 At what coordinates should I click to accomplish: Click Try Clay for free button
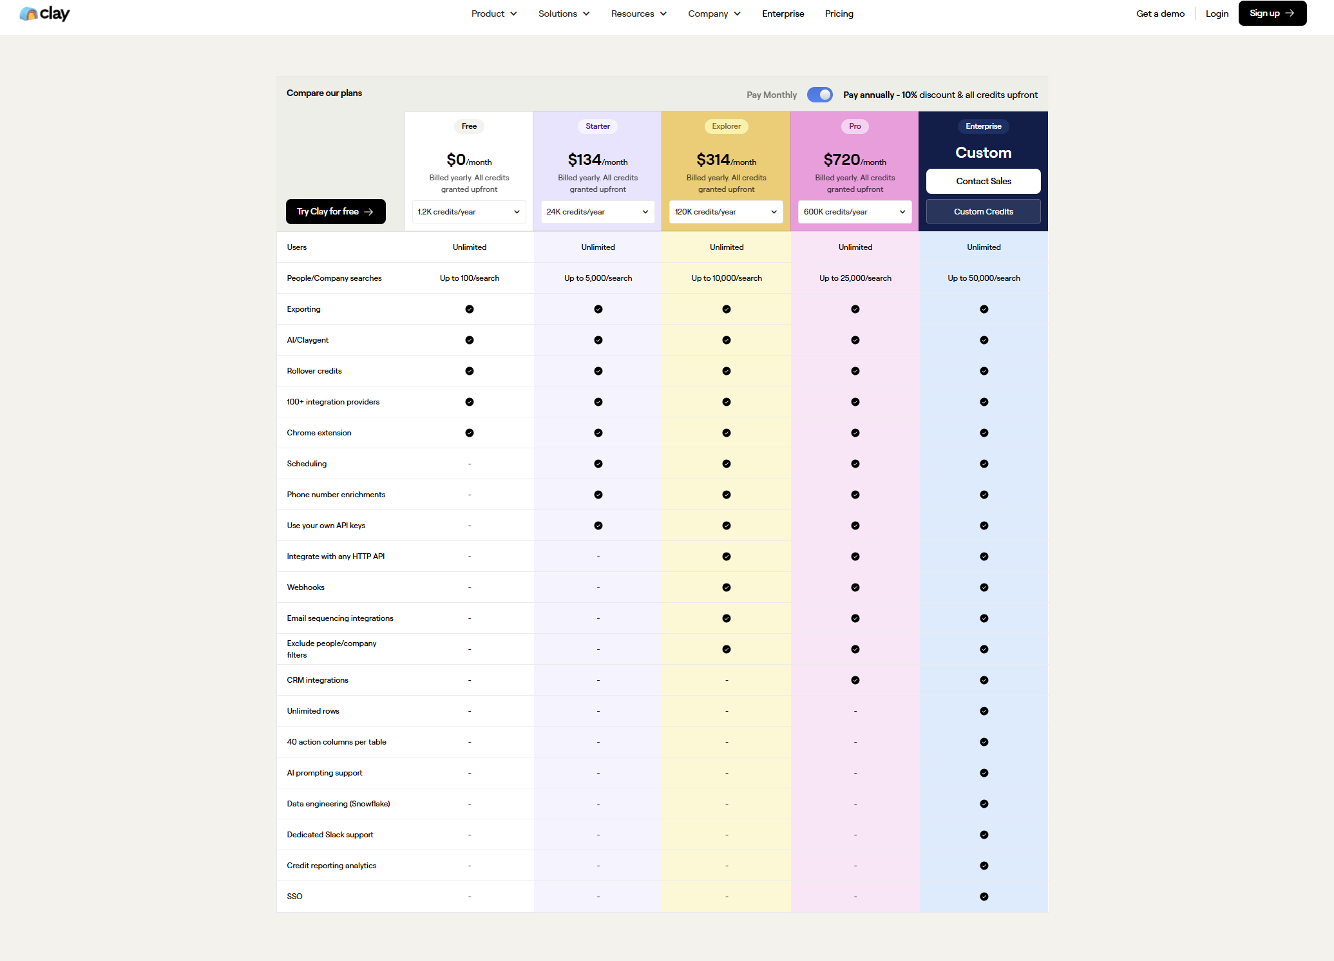click(x=336, y=211)
